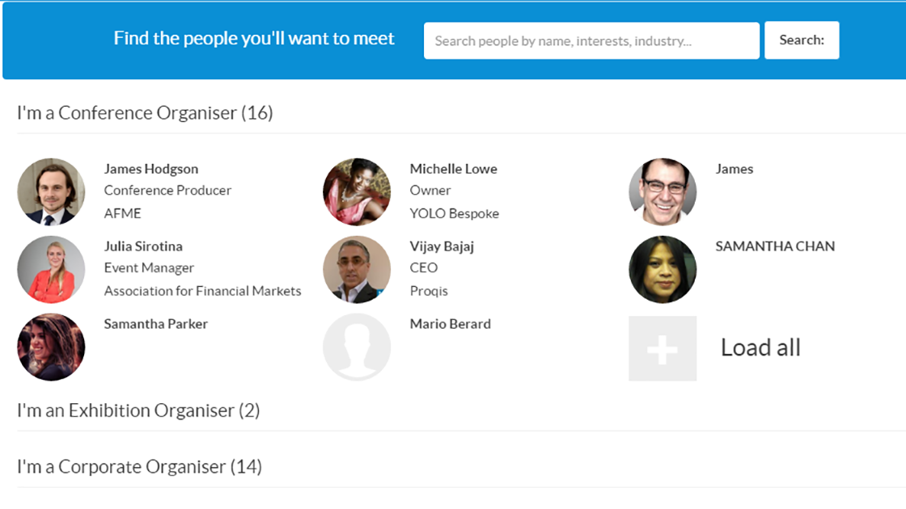
Task: Select Julia Sirotina's name link
Action: point(143,246)
